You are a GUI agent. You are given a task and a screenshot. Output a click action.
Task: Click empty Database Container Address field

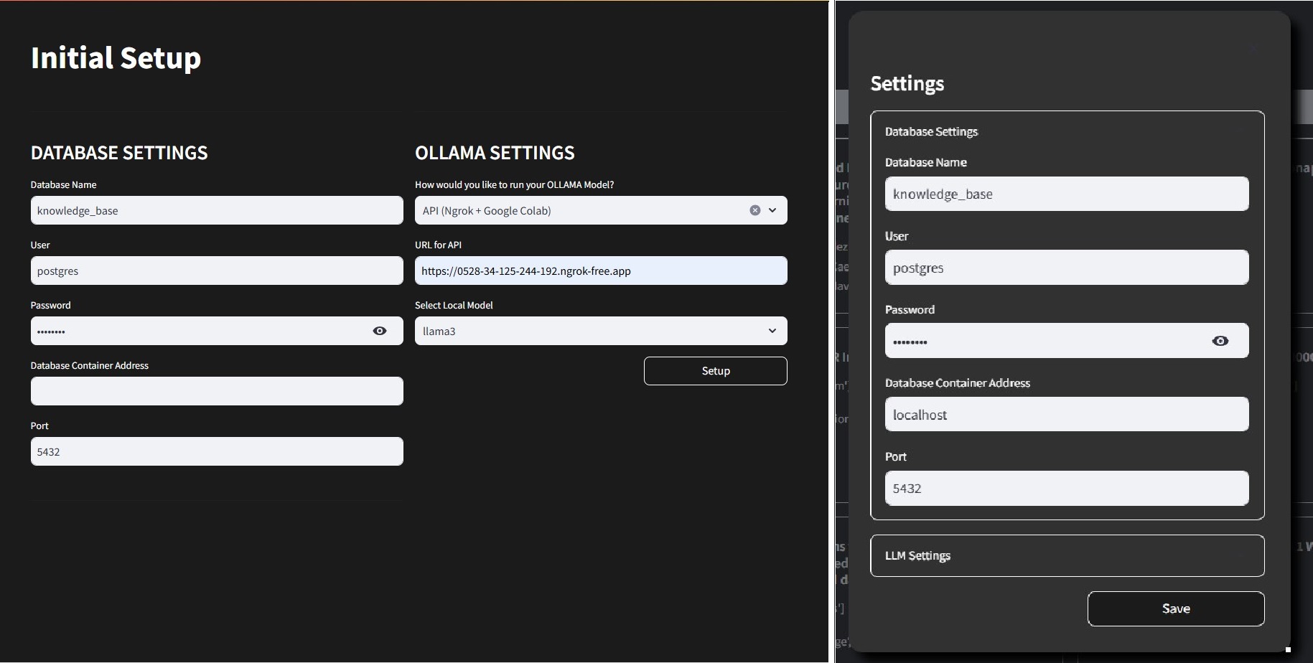pyautogui.click(x=217, y=391)
